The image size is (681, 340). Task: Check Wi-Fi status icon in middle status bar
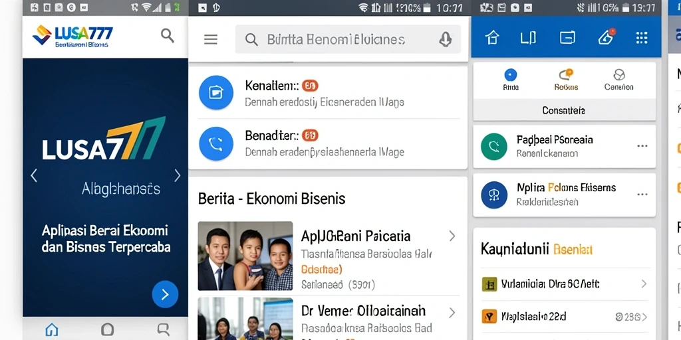pos(364,7)
